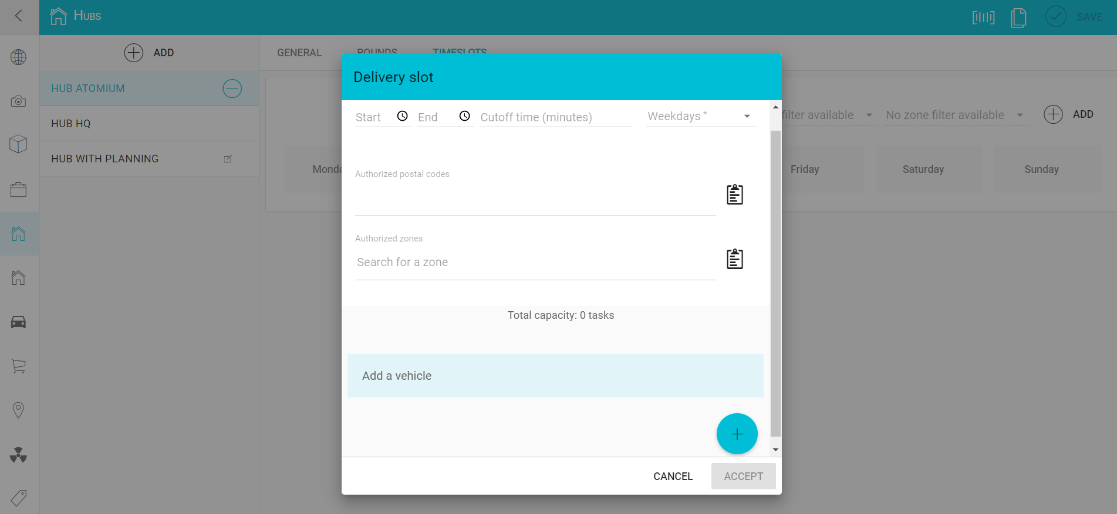This screenshot has width=1117, height=514.
Task: Click the dialog vertical scrollbar thumb
Action: coord(775,284)
